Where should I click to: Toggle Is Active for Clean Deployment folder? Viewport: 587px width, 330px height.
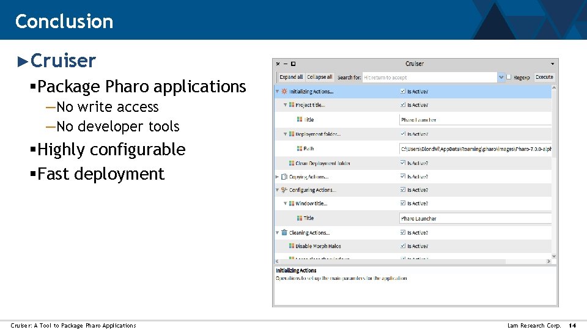(403, 163)
